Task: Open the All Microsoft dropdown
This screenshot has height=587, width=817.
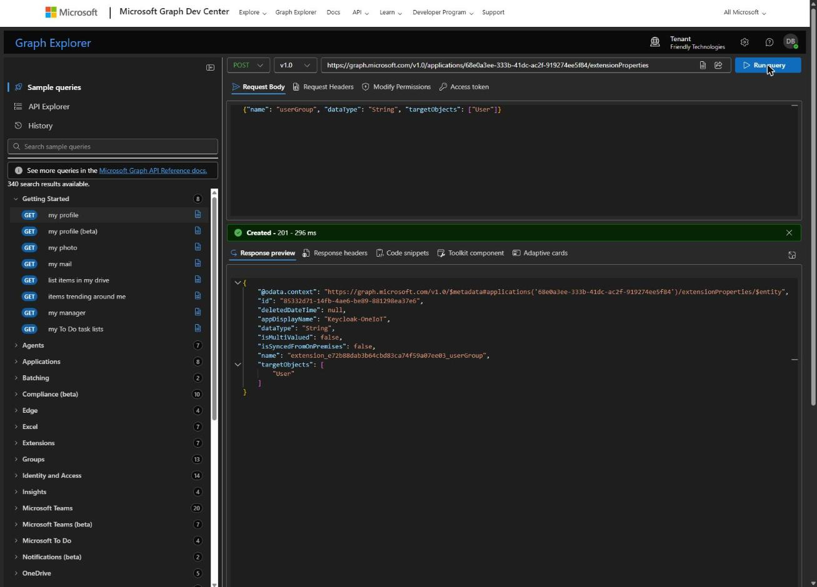Action: 744,12
